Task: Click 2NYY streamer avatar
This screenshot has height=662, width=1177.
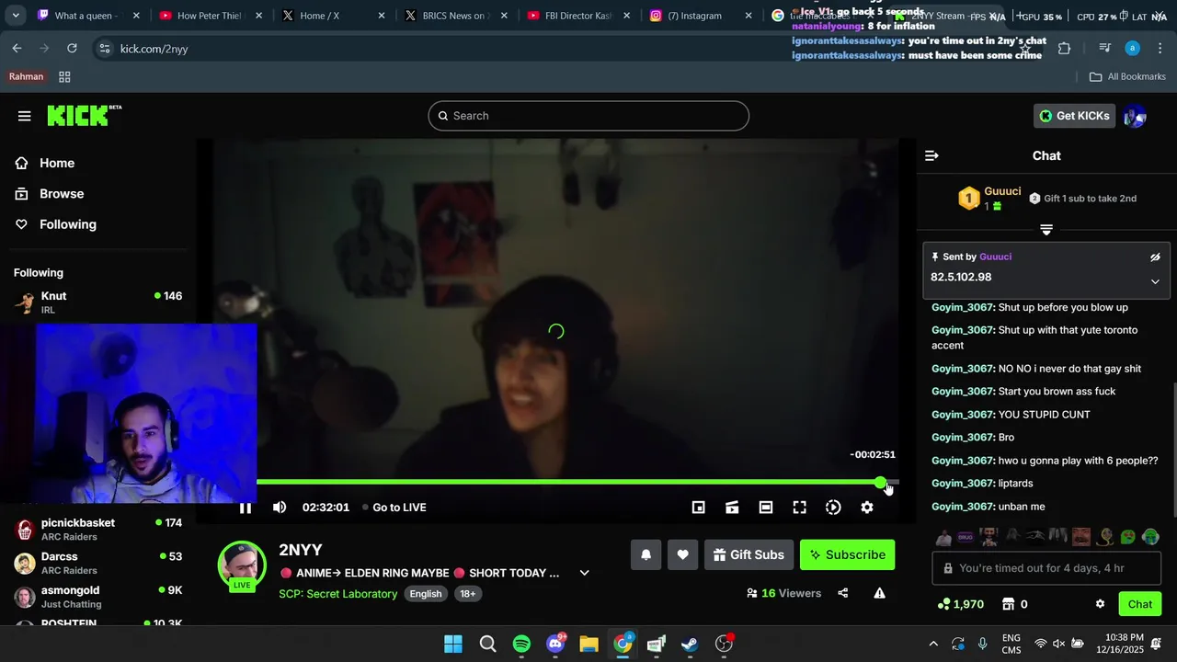Action: point(242,566)
